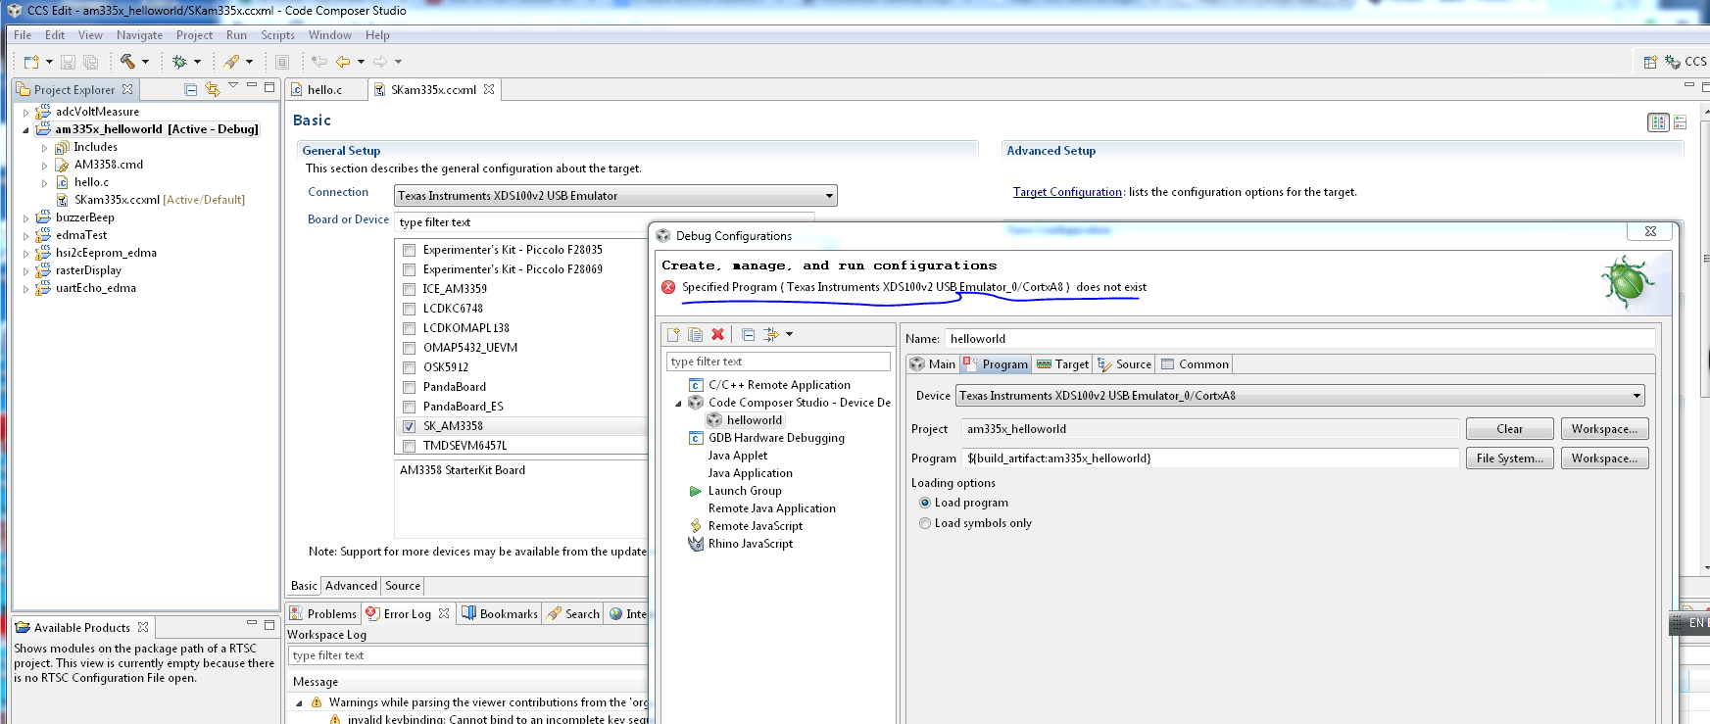This screenshot has height=724, width=1710.
Task: Click the dialog's type filter text field
Action: coord(778,362)
